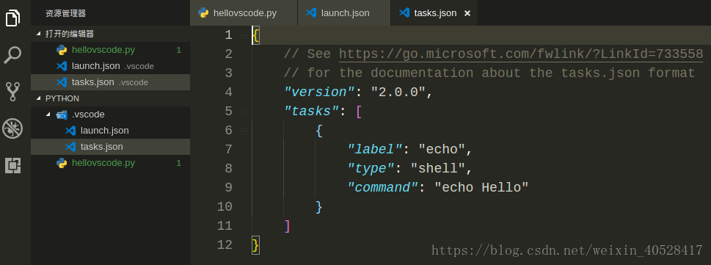
Task: Click the comment text on line 3
Action: pos(489,73)
